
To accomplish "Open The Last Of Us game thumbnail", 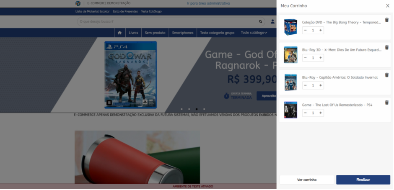I will tap(290, 110).
